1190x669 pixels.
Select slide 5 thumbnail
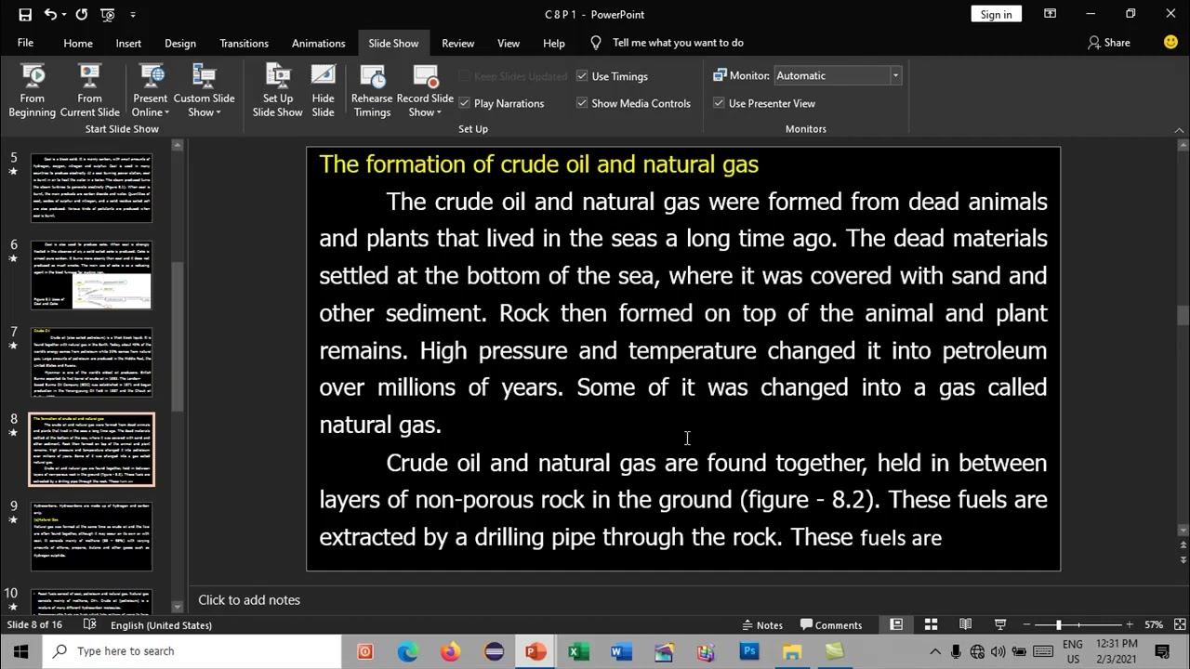click(91, 188)
